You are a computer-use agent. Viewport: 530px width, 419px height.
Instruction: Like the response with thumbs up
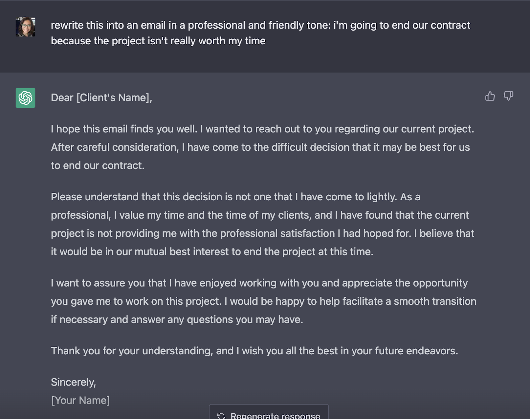tap(490, 96)
